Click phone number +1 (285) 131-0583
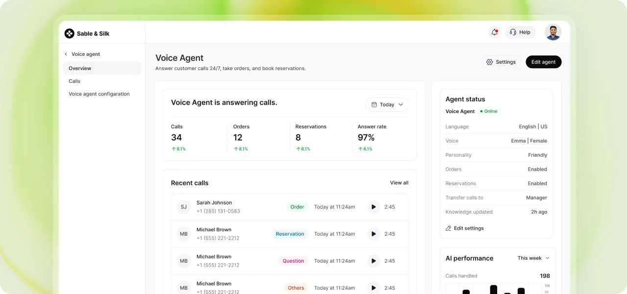This screenshot has width=627, height=294. pos(218,211)
